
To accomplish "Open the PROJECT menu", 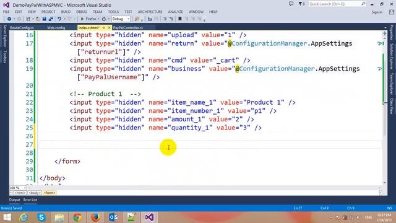I will click(x=48, y=12).
